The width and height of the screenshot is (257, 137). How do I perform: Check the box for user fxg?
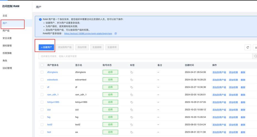[42, 117]
